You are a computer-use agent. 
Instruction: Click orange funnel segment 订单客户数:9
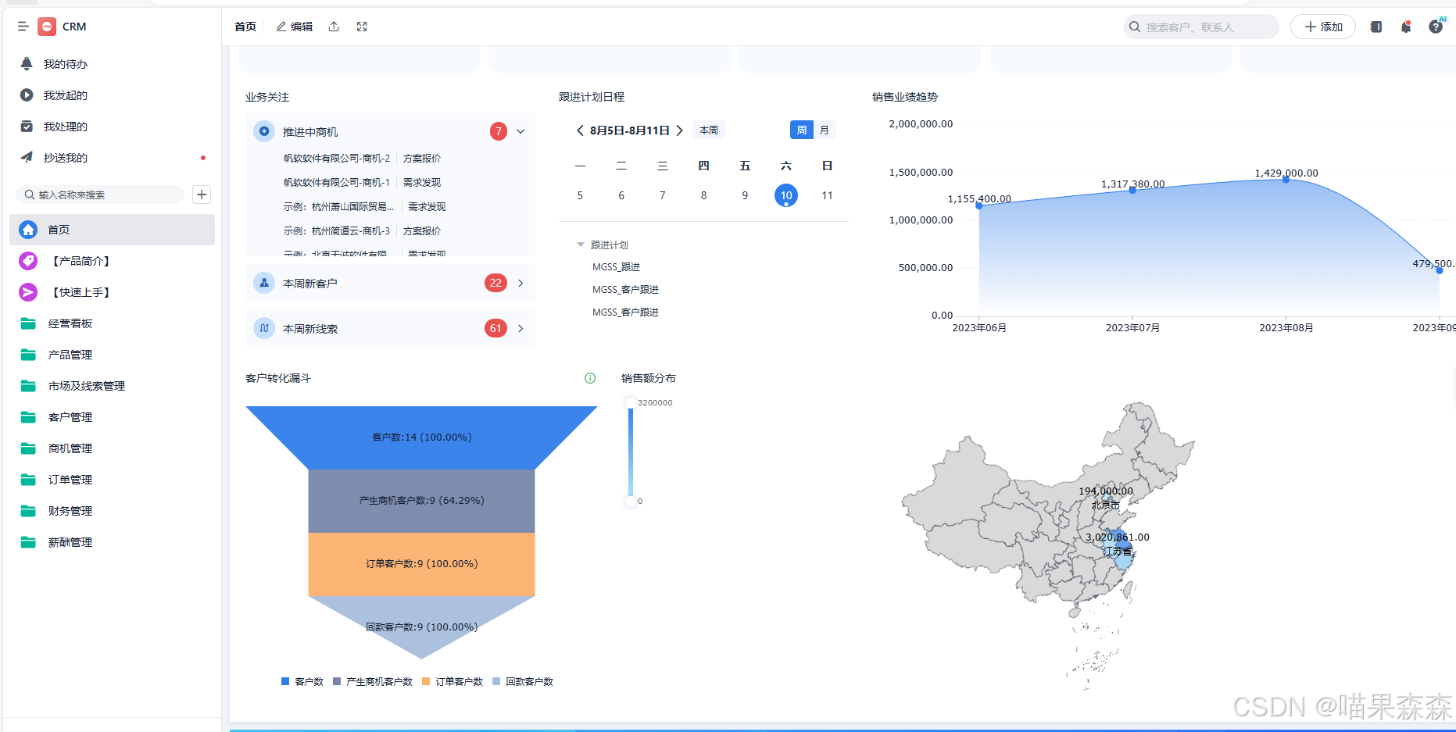(421, 564)
